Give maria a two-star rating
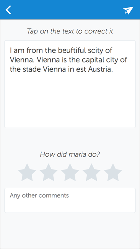 tap(49, 172)
